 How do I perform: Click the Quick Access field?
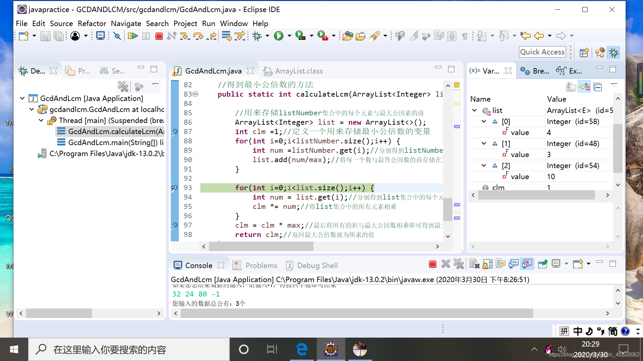[542, 52]
